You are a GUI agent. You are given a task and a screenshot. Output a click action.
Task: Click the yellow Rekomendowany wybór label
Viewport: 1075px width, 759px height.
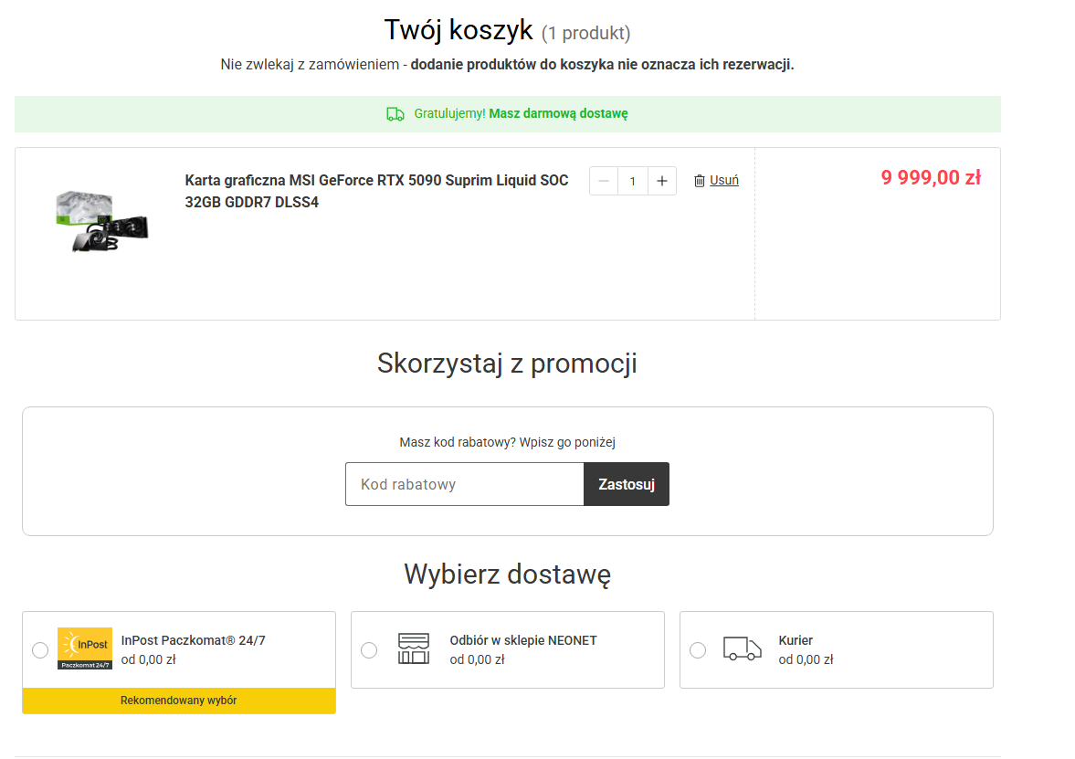tap(179, 701)
